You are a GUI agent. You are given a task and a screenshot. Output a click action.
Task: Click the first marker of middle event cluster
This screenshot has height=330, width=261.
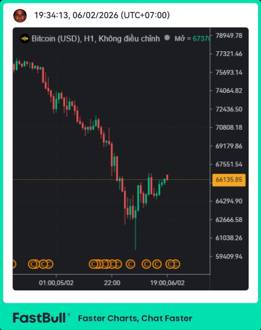(93, 264)
